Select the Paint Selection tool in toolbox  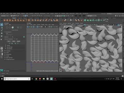click(x=2, y=30)
